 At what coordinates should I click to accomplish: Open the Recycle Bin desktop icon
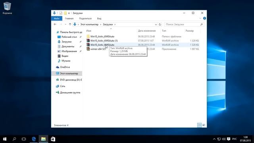pyautogui.click(x=7, y=8)
